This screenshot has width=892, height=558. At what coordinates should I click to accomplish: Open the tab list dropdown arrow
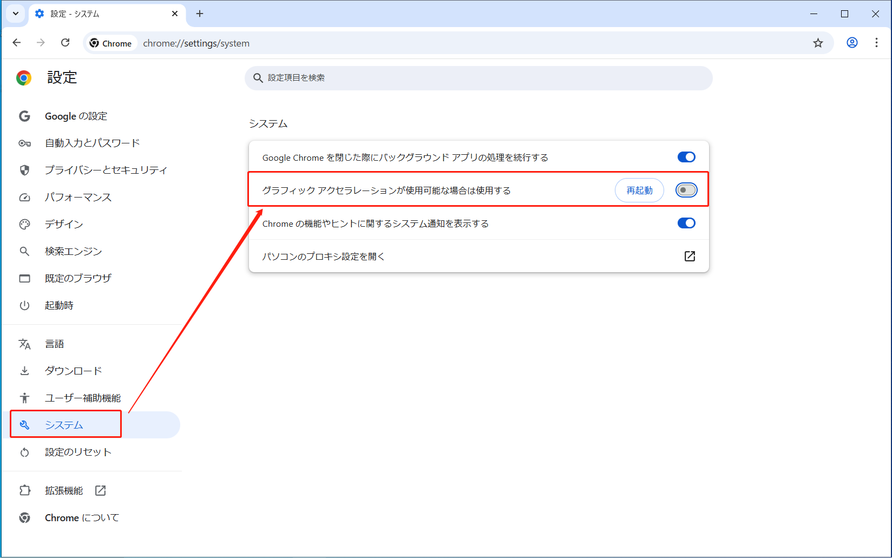pyautogui.click(x=15, y=14)
